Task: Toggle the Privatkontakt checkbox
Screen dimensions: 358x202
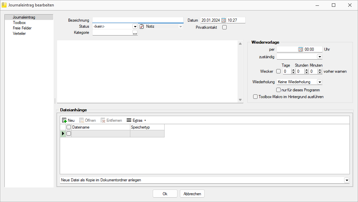Action: [x=224, y=27]
